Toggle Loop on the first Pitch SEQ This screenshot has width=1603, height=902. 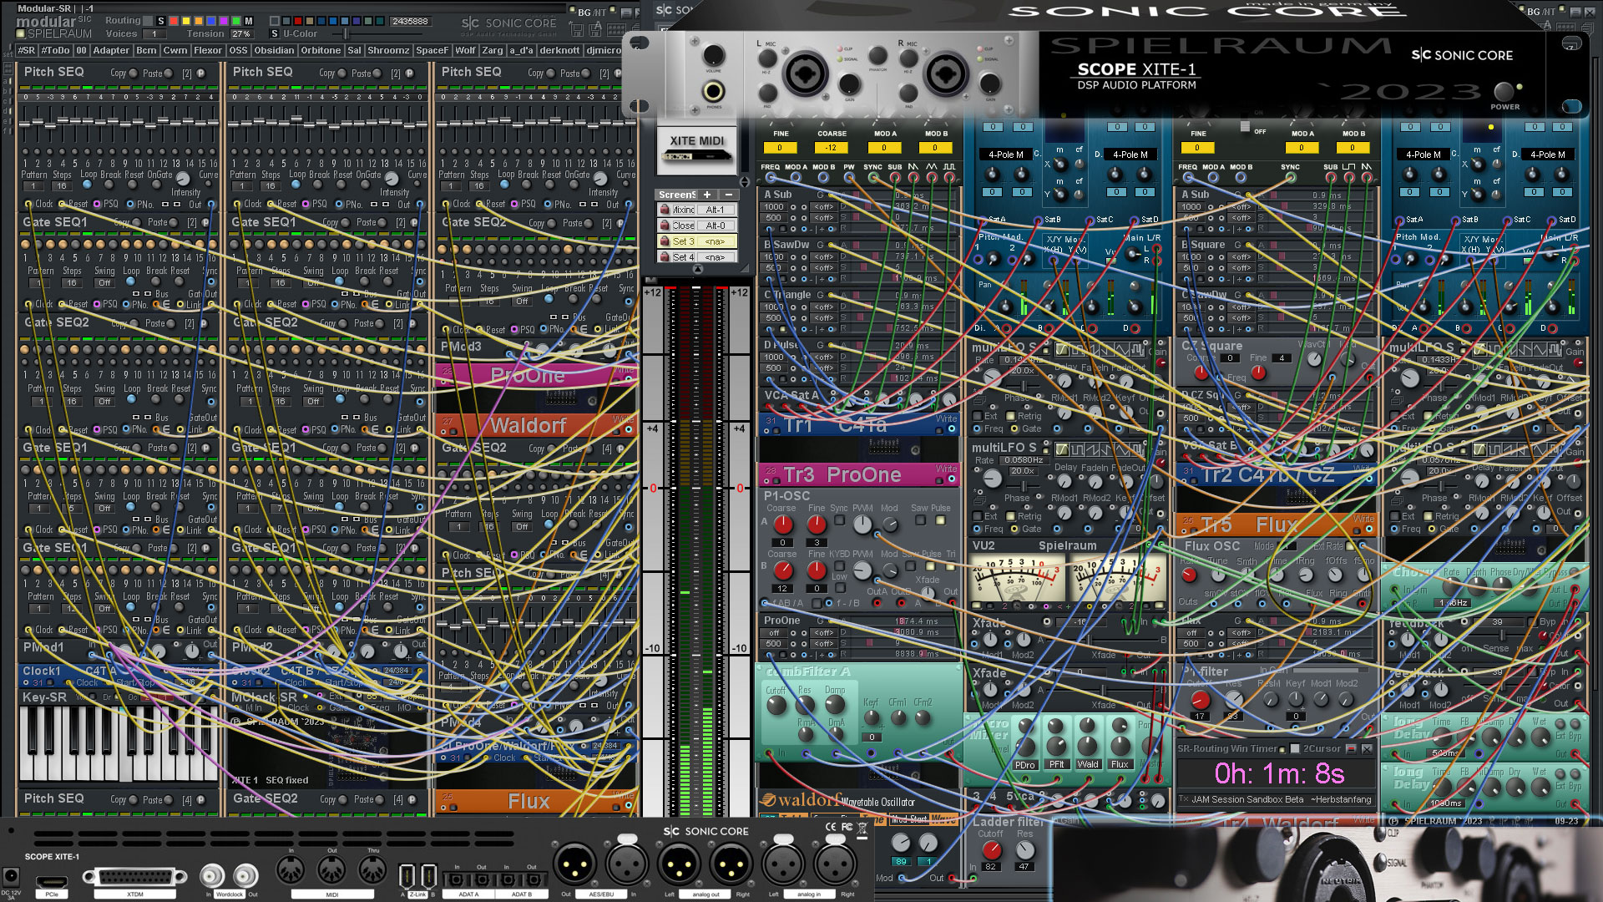click(87, 184)
